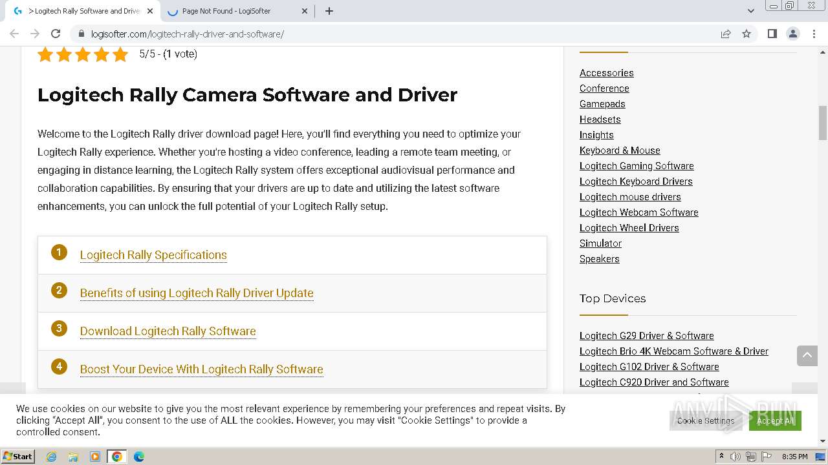Switch to the Page Not Found - LogiSofter tab
828x465 pixels.
pos(237,11)
